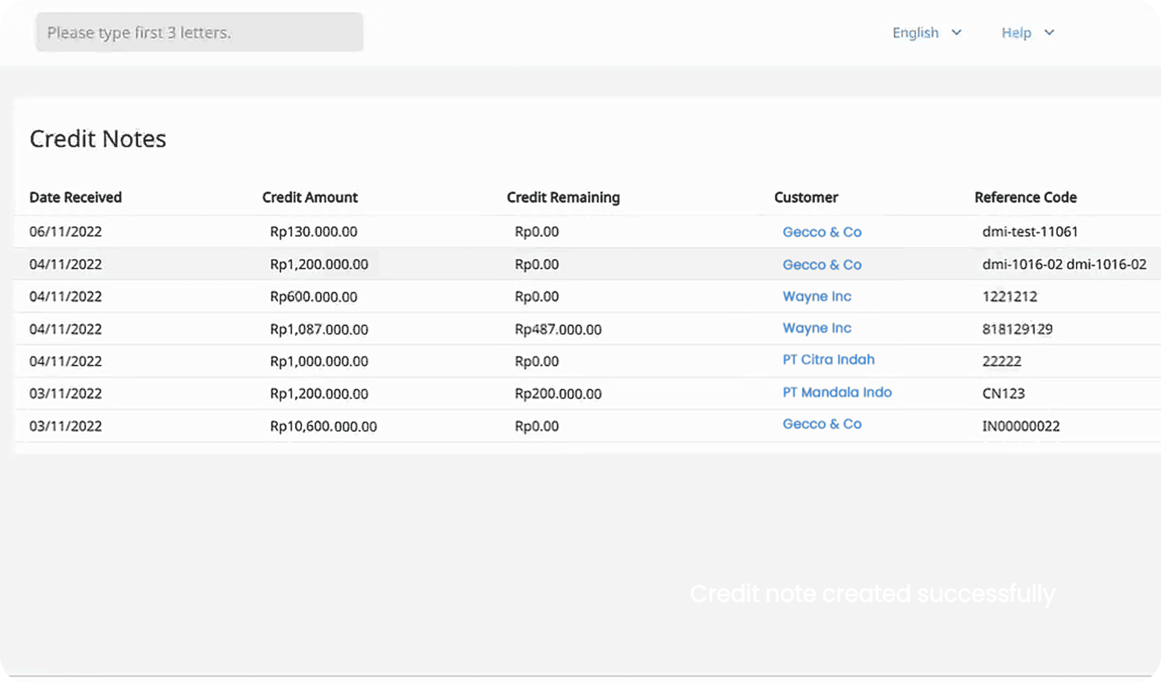Click the Credit Remaining column header
Screen dimensions: 1161x683
[x=563, y=197]
